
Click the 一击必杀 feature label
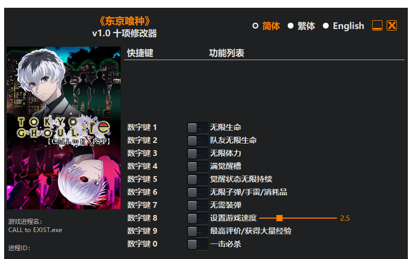click(x=226, y=243)
